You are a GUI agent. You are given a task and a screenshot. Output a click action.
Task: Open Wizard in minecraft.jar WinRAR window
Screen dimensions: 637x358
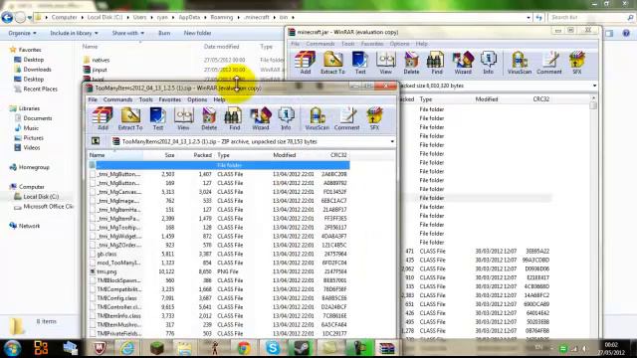463,63
